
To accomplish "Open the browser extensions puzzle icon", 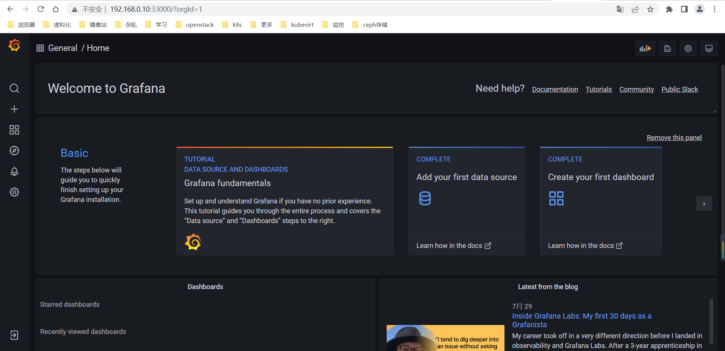I will [x=669, y=9].
